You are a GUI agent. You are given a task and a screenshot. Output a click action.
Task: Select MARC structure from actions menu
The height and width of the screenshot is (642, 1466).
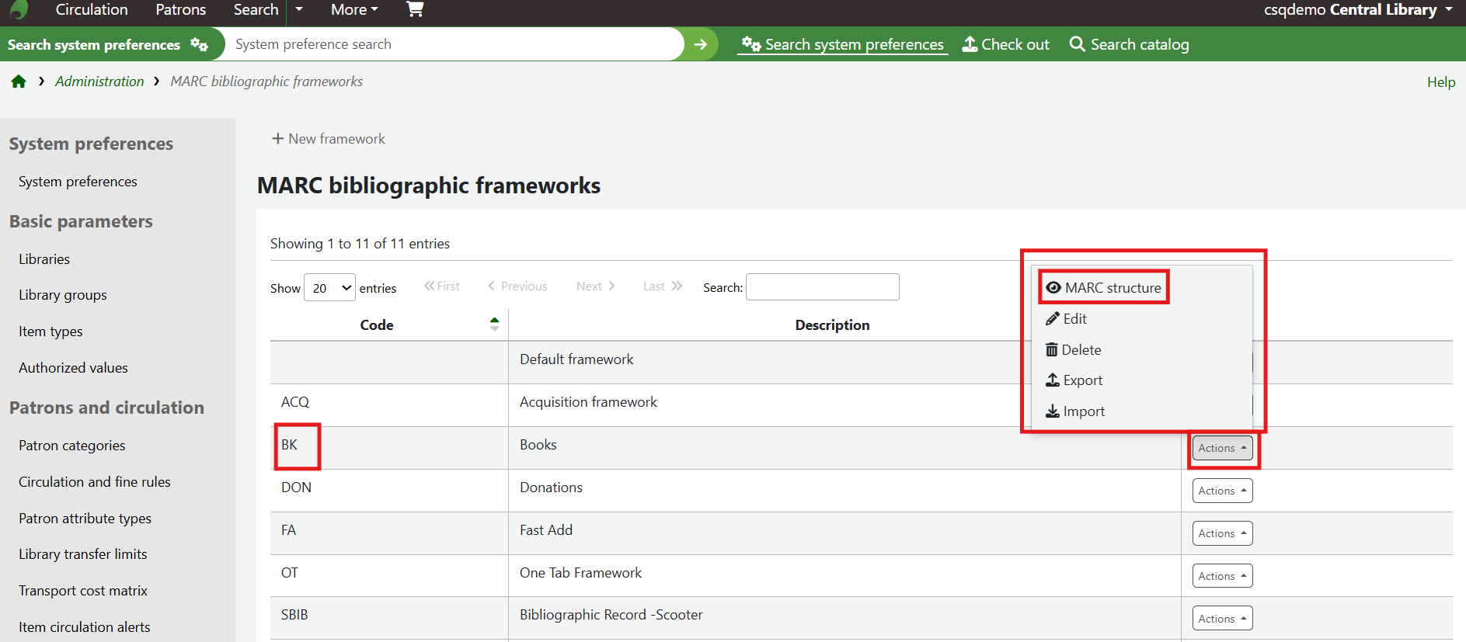pos(1103,288)
